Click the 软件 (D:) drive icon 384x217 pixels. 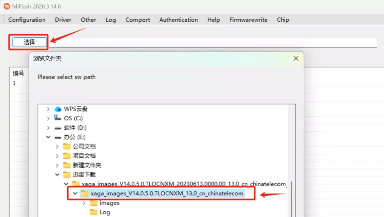coord(58,128)
